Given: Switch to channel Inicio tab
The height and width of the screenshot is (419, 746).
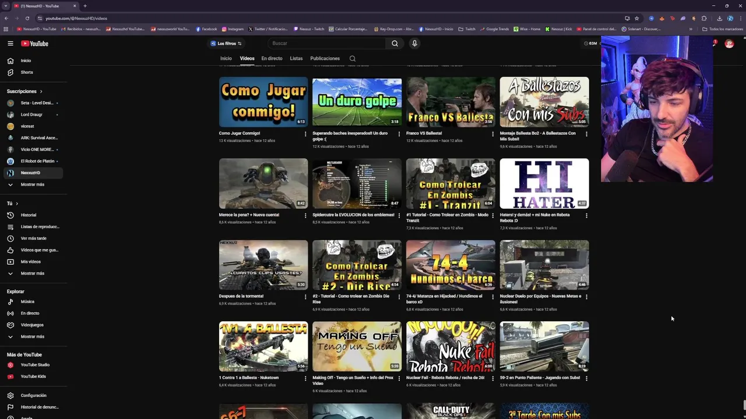Looking at the screenshot, I should (x=226, y=58).
